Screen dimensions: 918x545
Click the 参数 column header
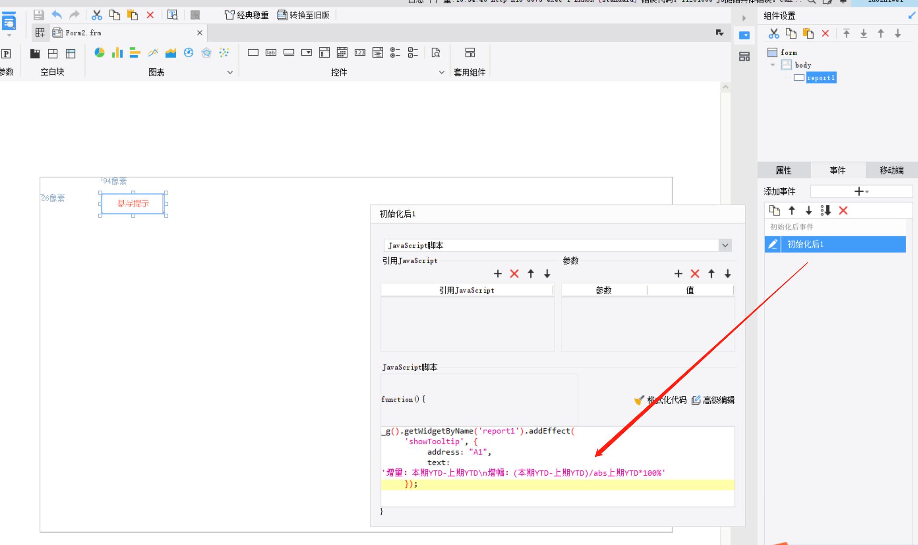[604, 290]
